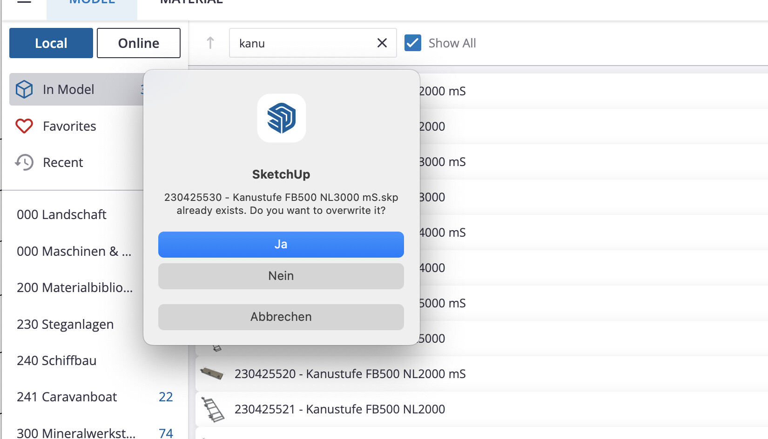The height and width of the screenshot is (439, 768).
Task: Click count 22 beside 241 Caravanboat
Action: (x=166, y=397)
